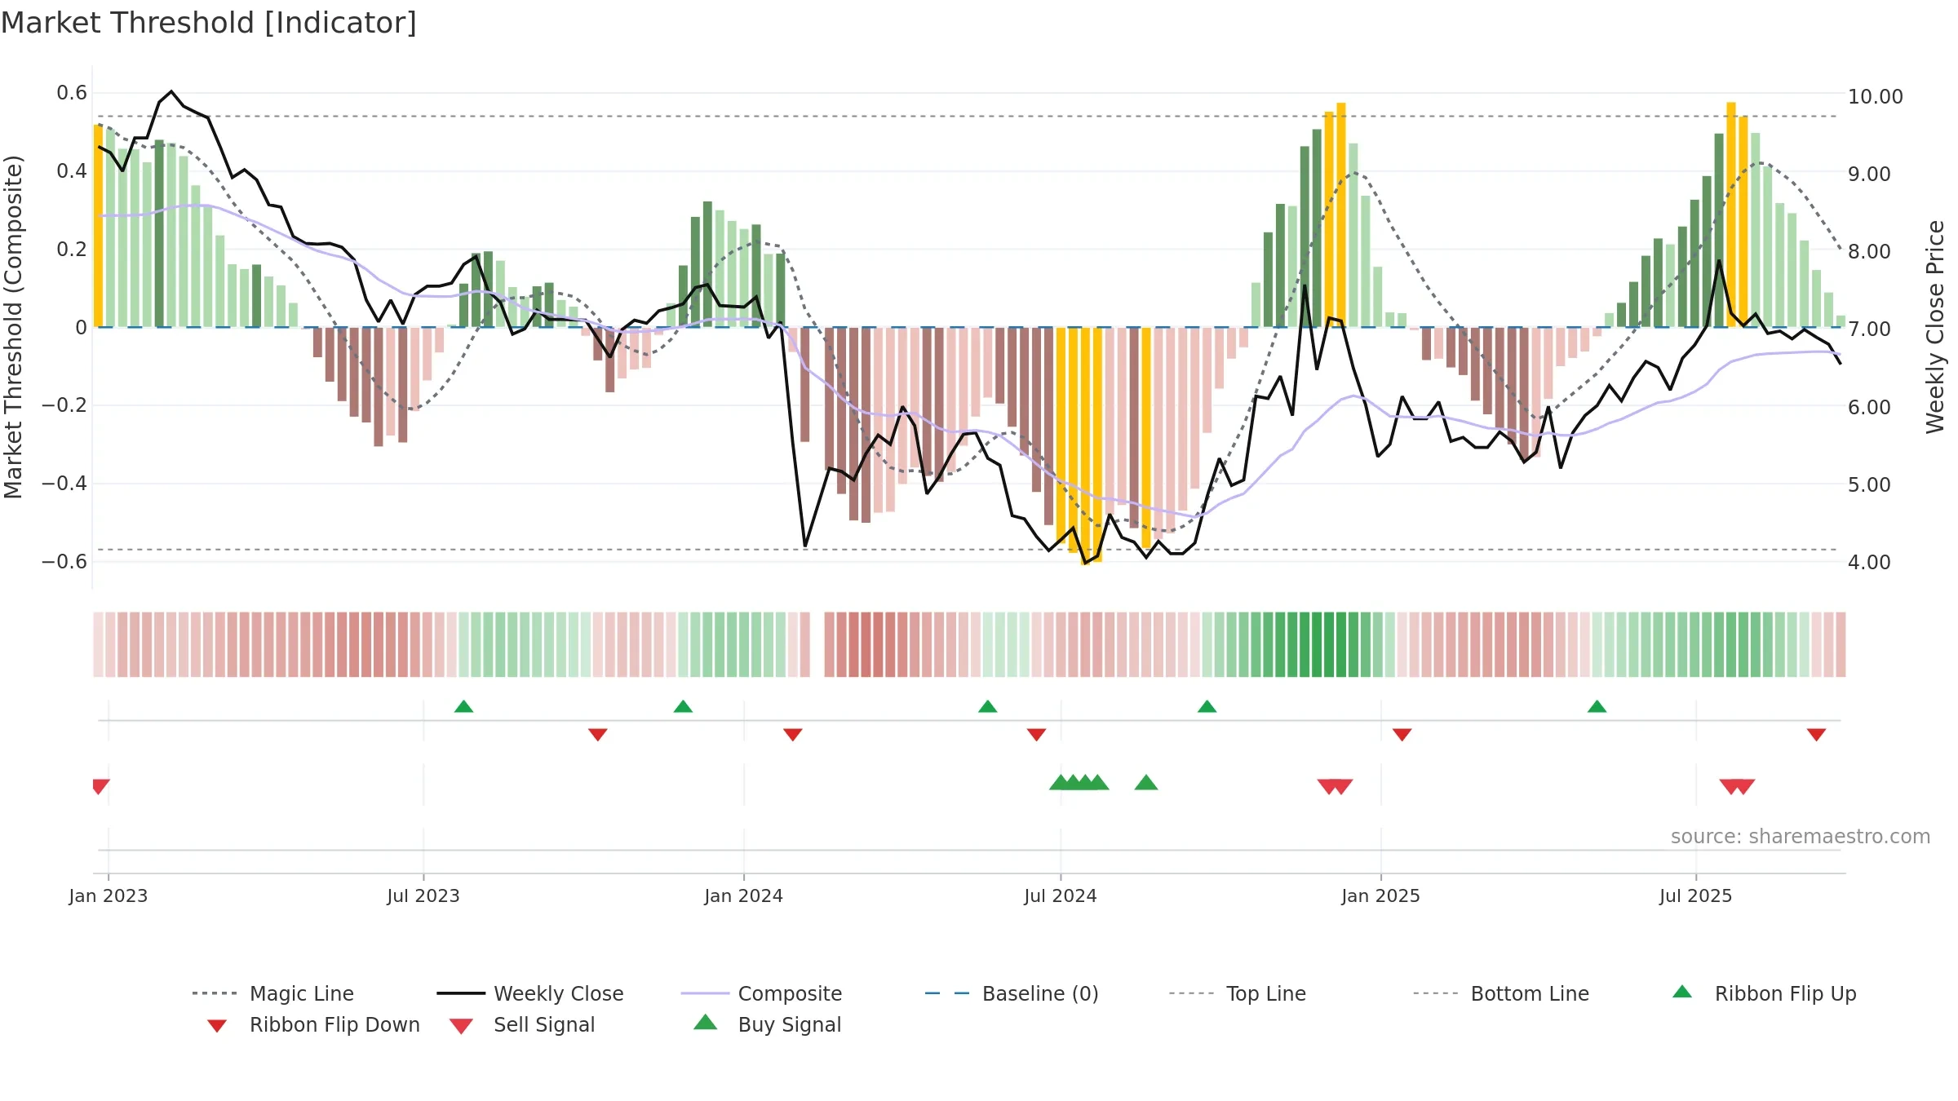This screenshot has height=1101, width=1958.
Task: Click the Jan 2023 axis label
Action: pos(109,895)
